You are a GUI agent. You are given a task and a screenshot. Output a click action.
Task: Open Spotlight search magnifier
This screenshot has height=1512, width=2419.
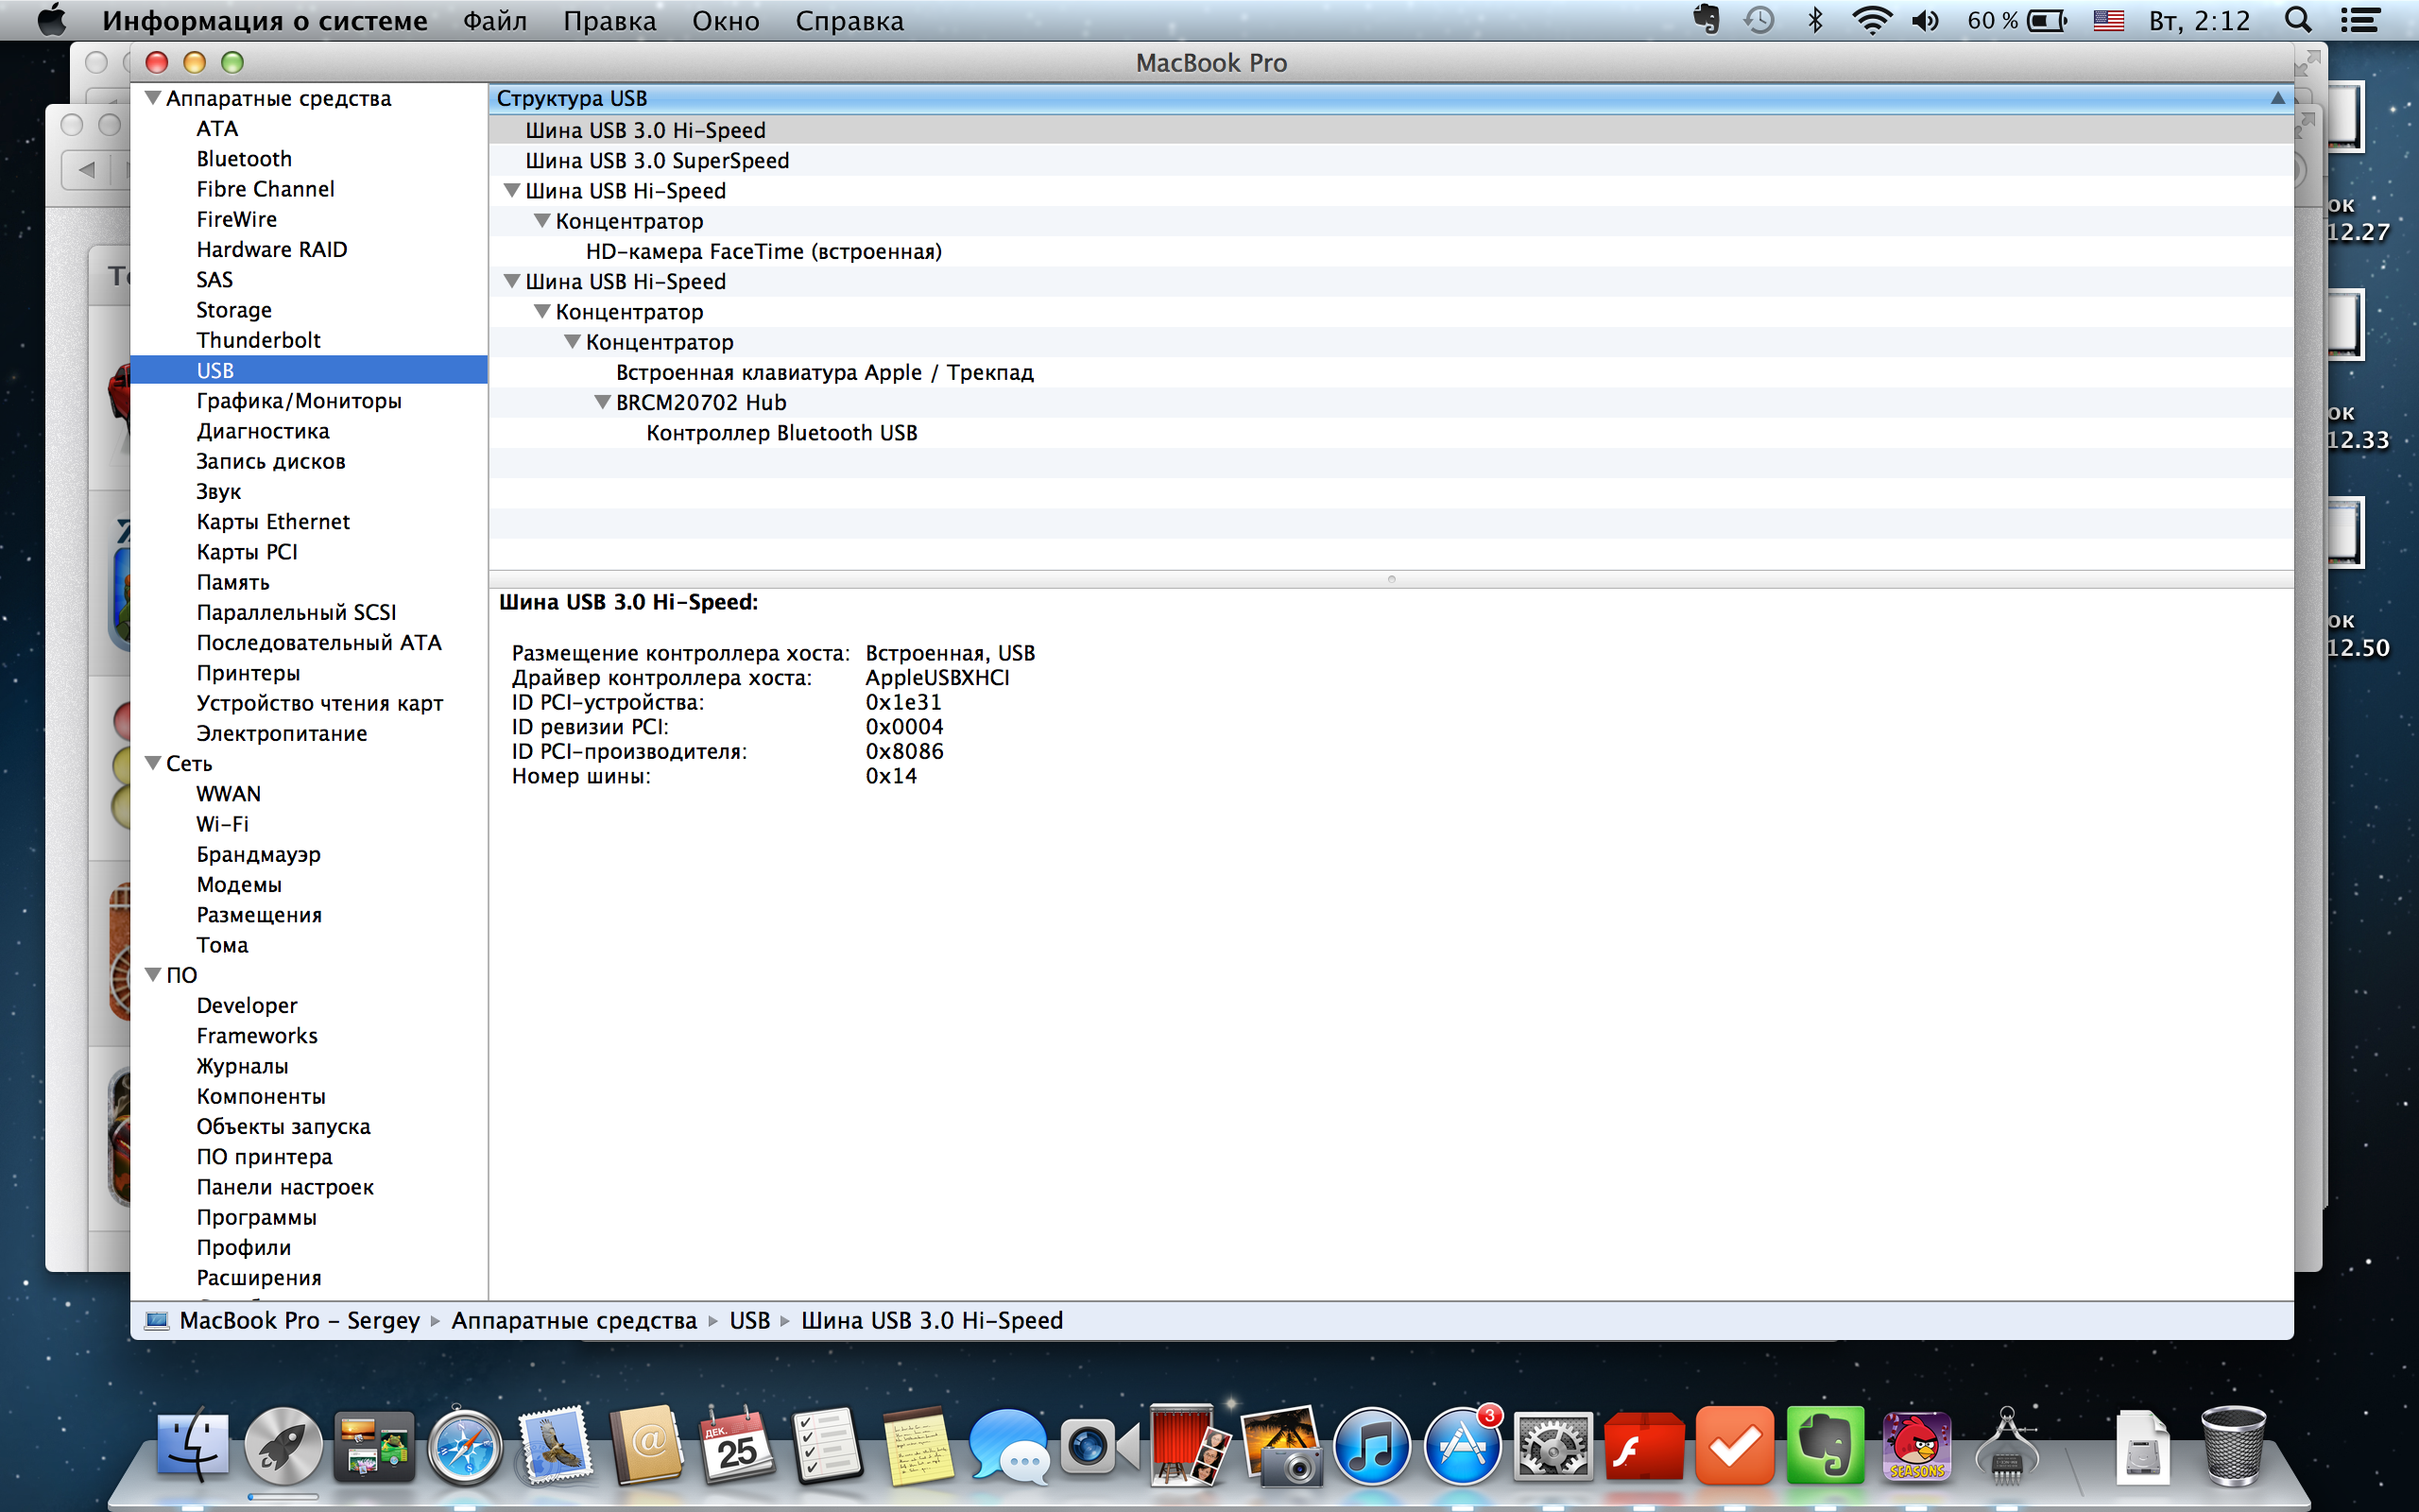[x=2298, y=20]
